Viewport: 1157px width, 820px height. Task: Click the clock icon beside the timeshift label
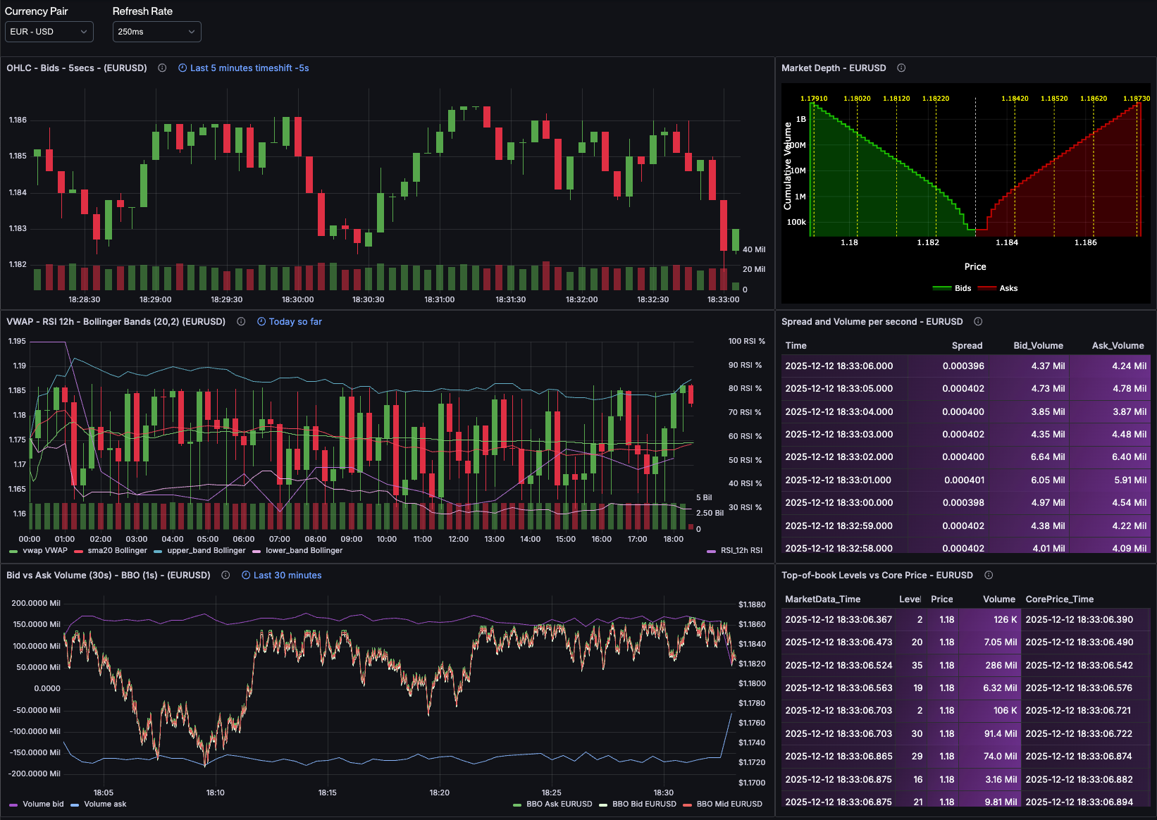pyautogui.click(x=182, y=68)
